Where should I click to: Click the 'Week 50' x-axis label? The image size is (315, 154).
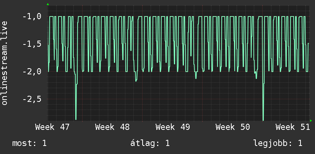click(x=233, y=127)
